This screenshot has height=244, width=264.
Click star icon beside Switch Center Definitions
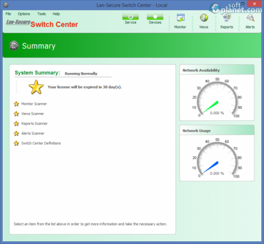16,143
